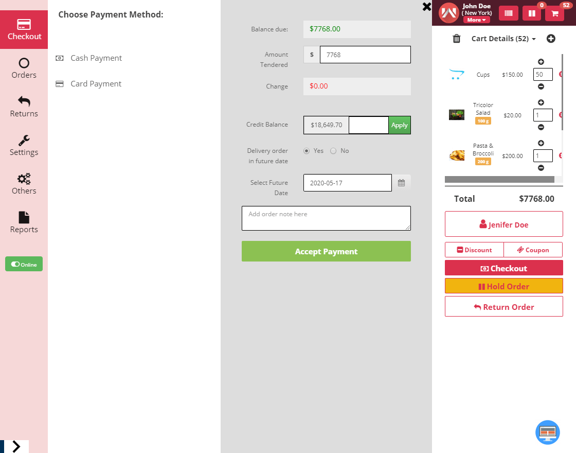Open the cart icon with 52 badge
This screenshot has height=453, width=576.
tap(554, 13)
